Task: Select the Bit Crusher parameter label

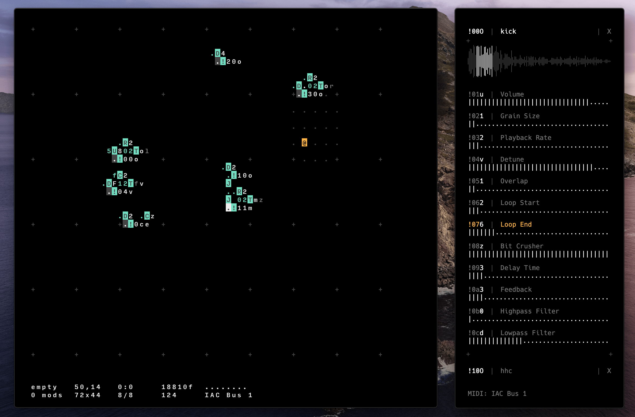Action: [x=522, y=246]
